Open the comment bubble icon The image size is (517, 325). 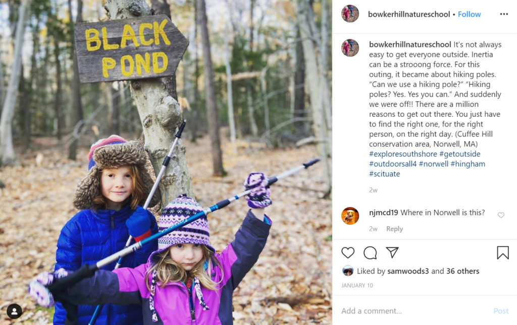tap(370, 252)
